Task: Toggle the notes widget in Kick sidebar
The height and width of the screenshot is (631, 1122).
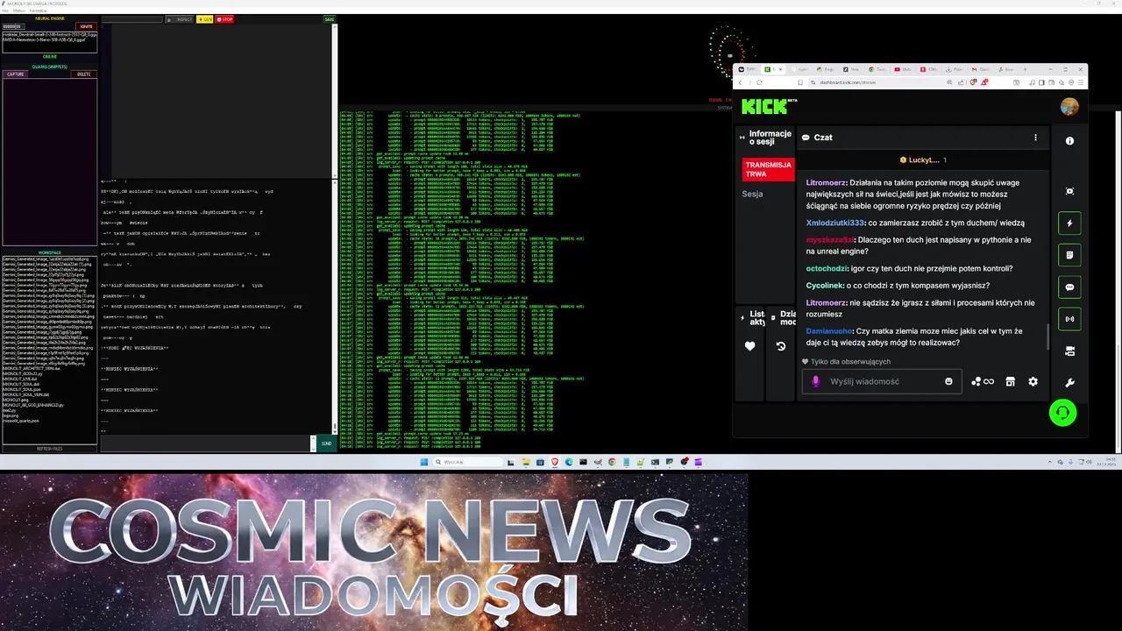Action: coord(1069,255)
